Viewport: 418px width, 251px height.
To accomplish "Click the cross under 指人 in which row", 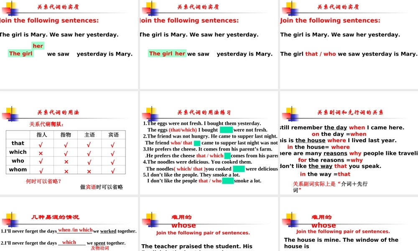I will tap(41, 154).
